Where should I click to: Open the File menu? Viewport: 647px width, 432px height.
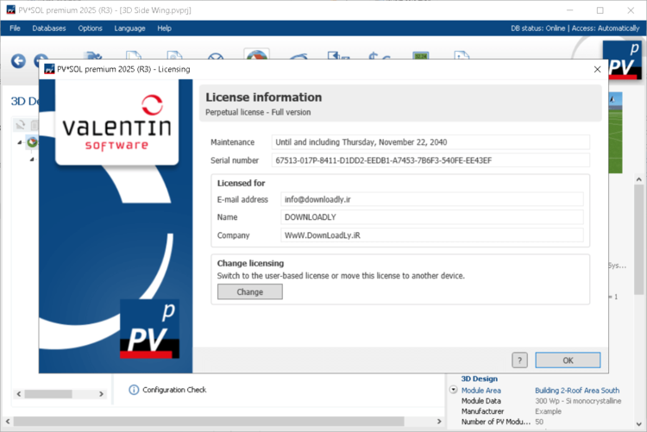click(x=15, y=28)
